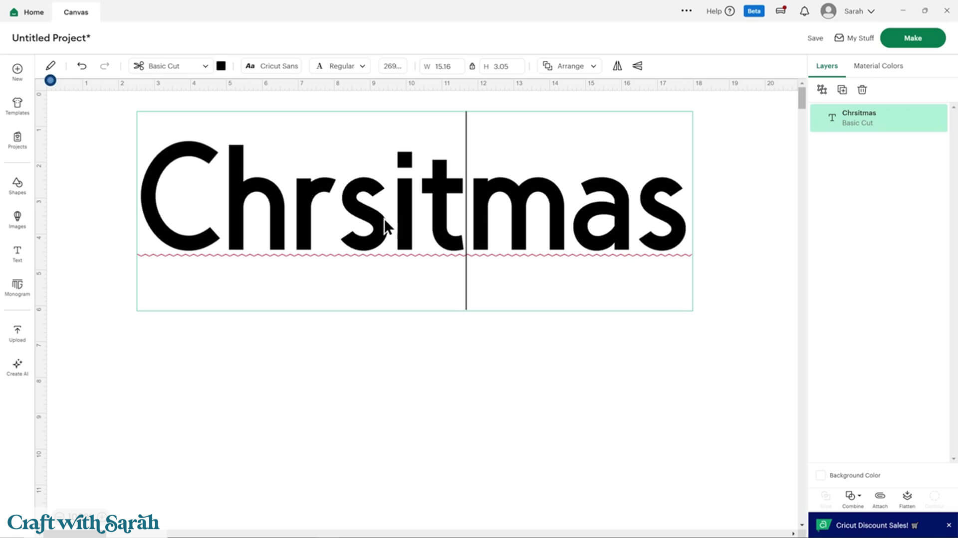Open the Shapes tool in sidebar

(17, 186)
